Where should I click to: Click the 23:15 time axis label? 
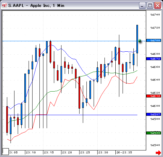pos(49,152)
